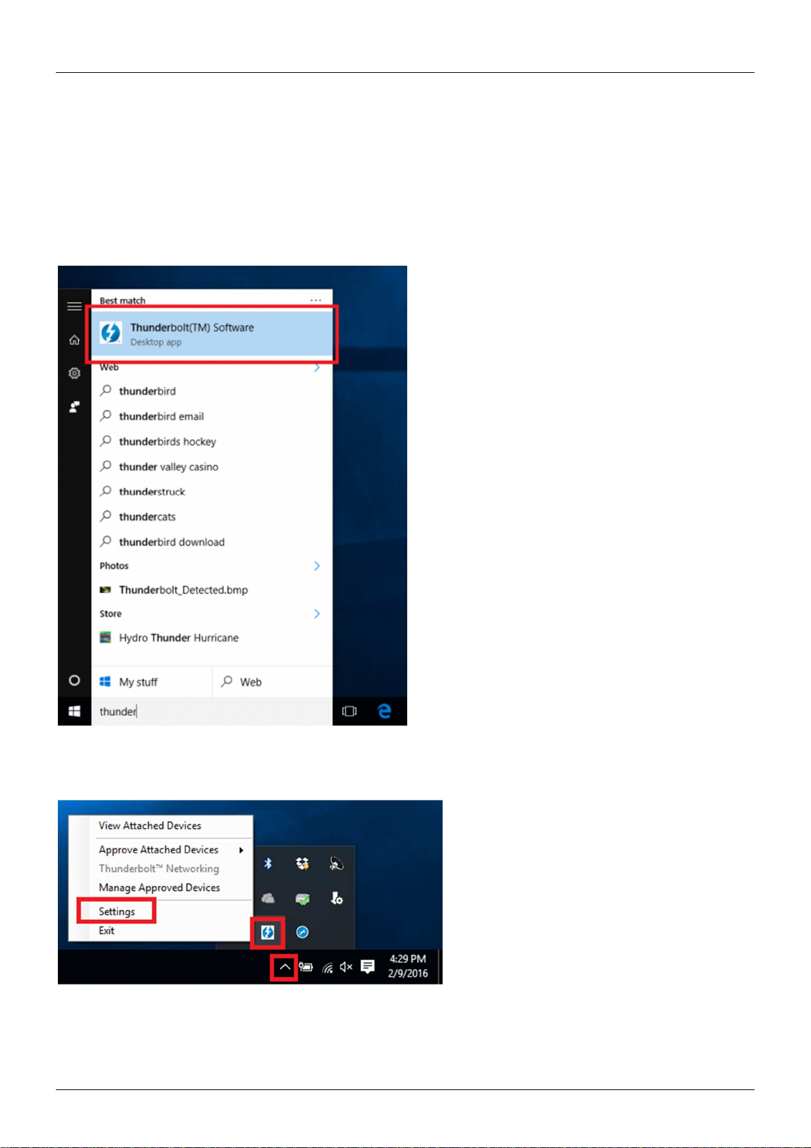Choose Exit in Thunderbolt context menu
The image size is (811, 1148).
(x=106, y=931)
